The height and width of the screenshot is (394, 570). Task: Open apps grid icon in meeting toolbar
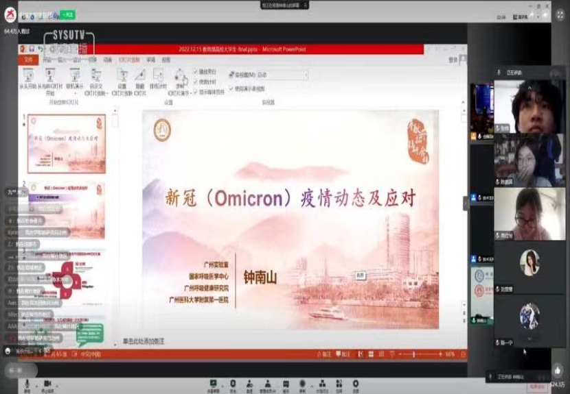(339, 384)
